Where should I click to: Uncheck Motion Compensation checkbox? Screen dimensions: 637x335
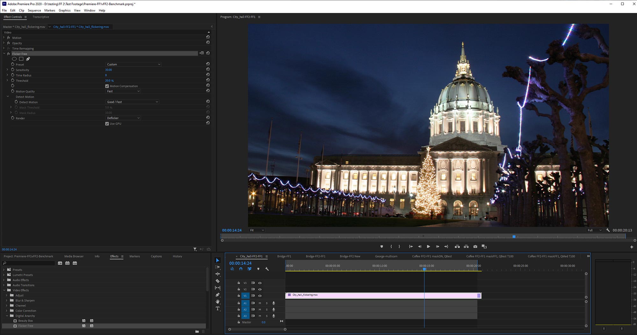pos(107,86)
